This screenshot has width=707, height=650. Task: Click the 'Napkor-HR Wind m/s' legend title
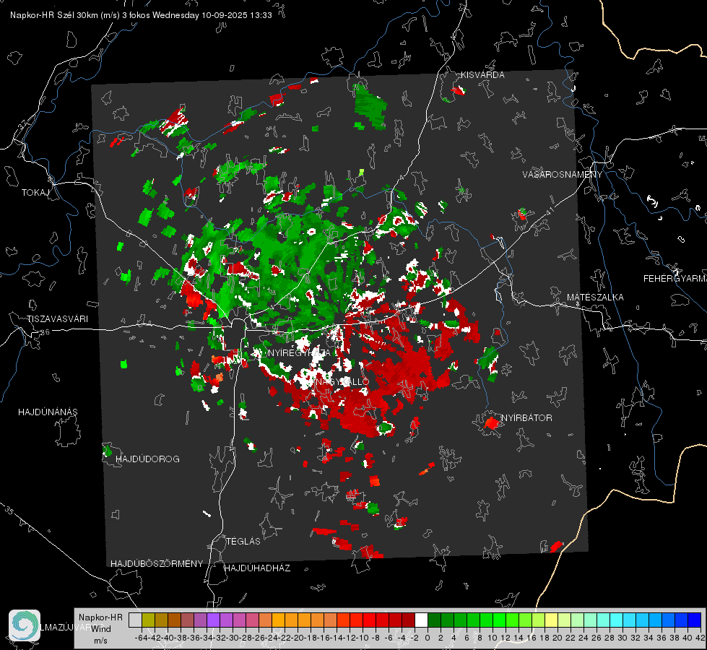(100, 628)
